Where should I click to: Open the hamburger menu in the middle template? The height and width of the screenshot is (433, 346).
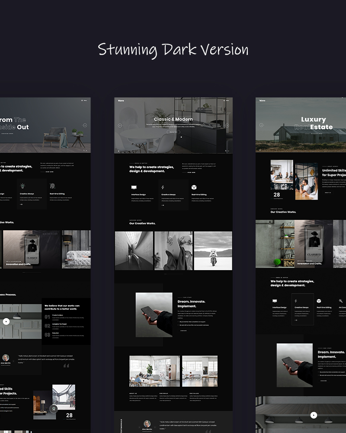pos(225,100)
